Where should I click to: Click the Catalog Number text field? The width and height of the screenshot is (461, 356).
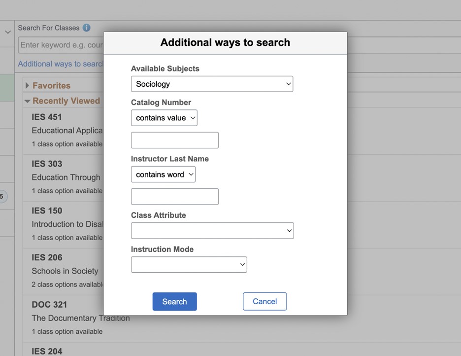pos(174,140)
